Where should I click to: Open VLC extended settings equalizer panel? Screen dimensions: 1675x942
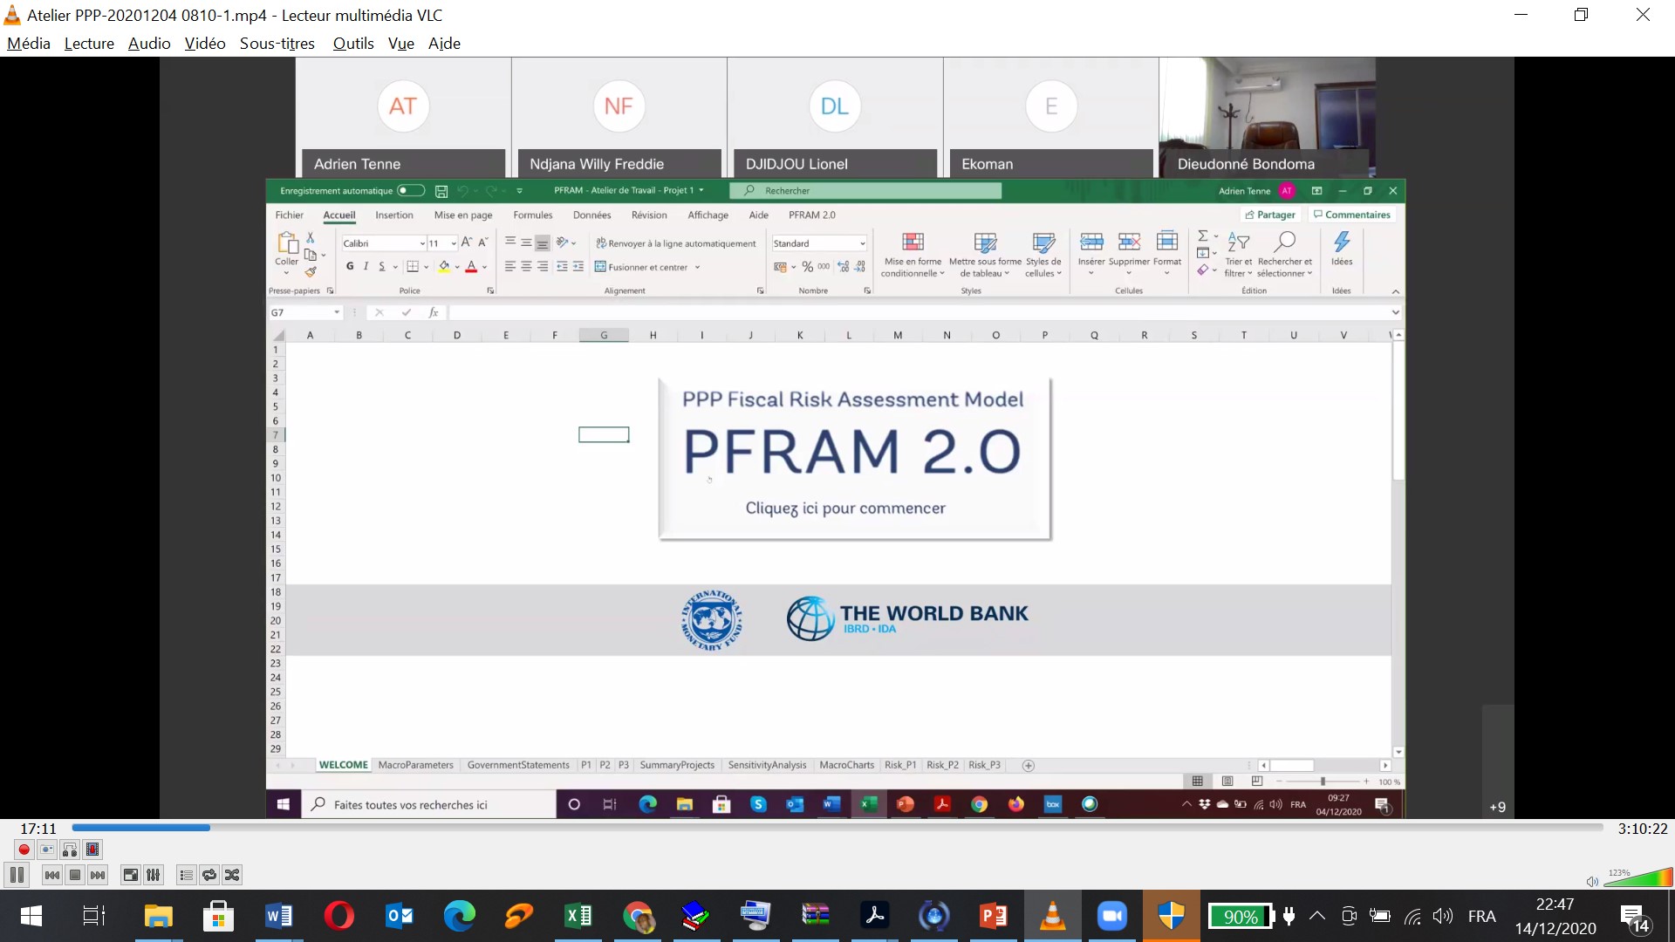tap(154, 875)
